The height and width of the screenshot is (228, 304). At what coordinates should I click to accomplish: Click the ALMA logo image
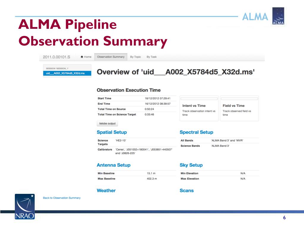point(278,16)
